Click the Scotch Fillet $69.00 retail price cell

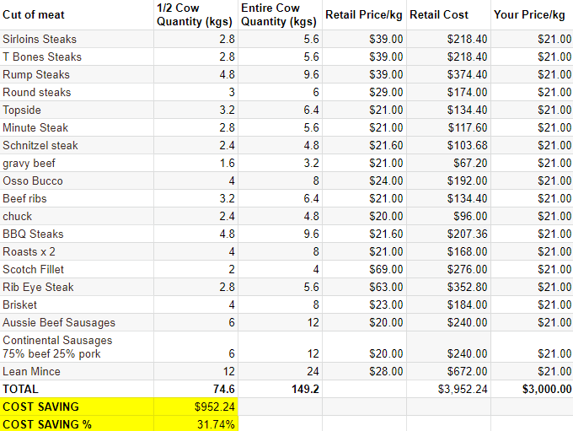point(364,270)
